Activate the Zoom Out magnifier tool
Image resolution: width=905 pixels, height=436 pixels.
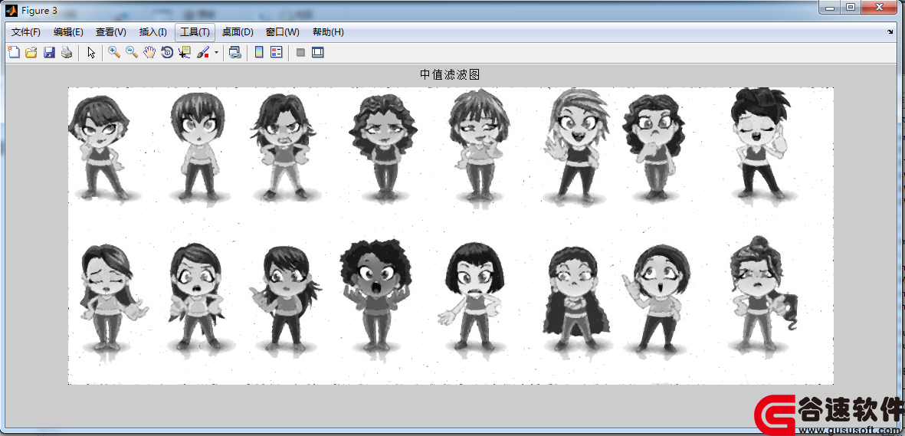point(132,53)
